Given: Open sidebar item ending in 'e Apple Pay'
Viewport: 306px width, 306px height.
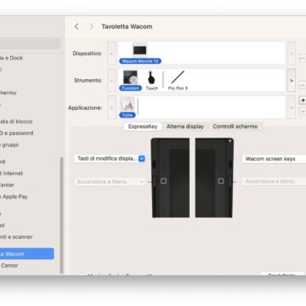Looking at the screenshot, I should [x=14, y=196].
